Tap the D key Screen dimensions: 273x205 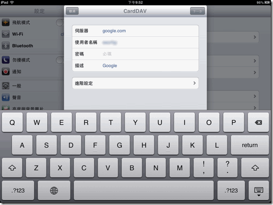click(x=71, y=145)
